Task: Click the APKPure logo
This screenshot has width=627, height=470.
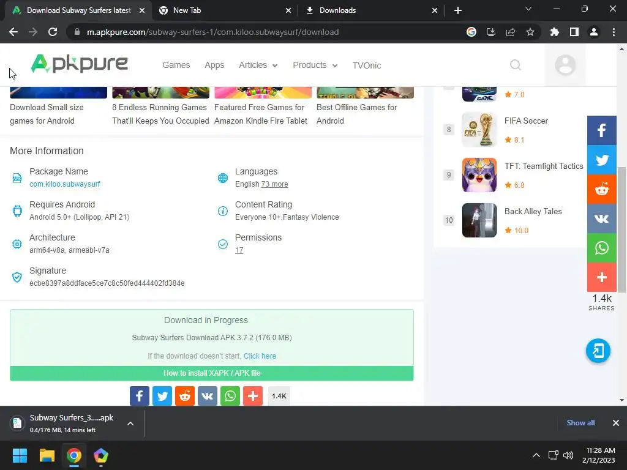Action: coord(79,64)
